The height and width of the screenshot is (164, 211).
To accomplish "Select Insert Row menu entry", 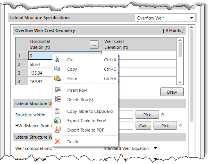I will 85,90.
